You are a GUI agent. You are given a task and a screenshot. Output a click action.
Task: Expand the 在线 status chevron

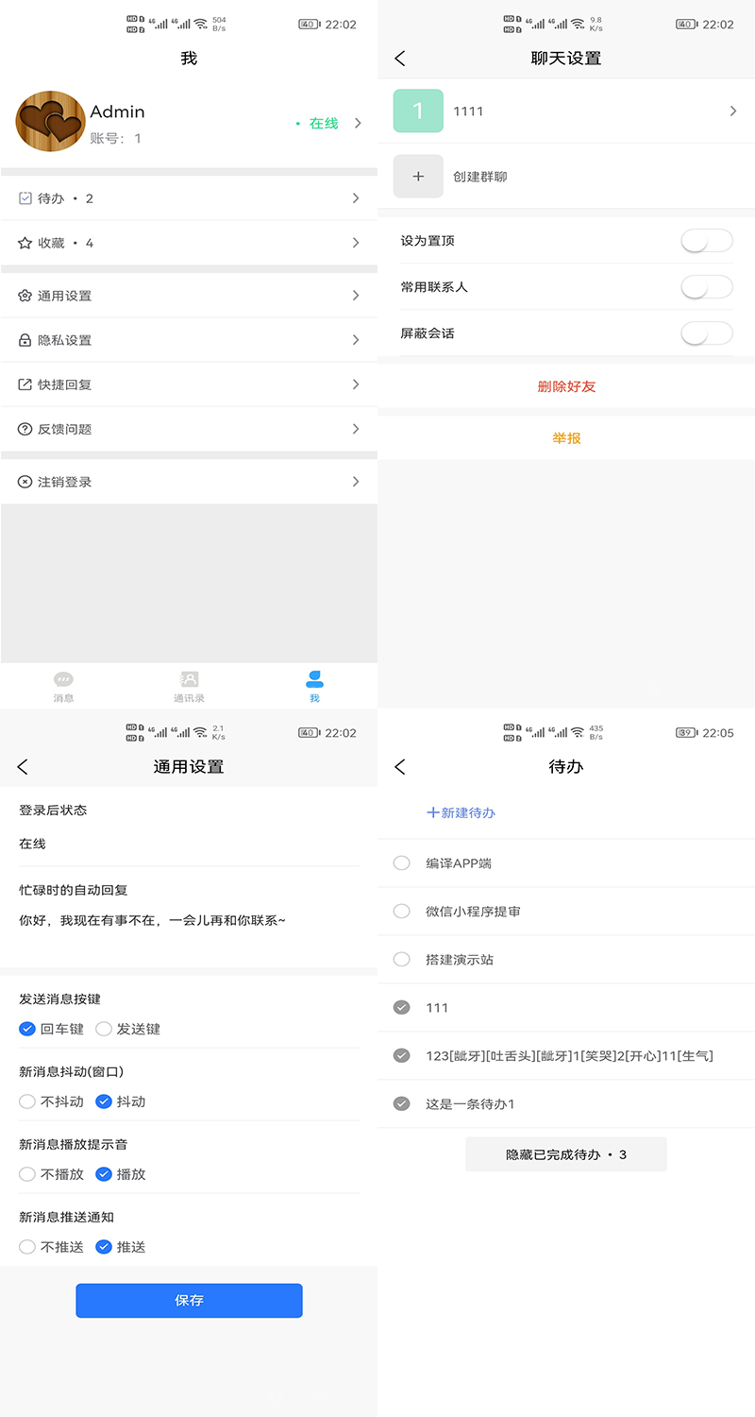(358, 123)
